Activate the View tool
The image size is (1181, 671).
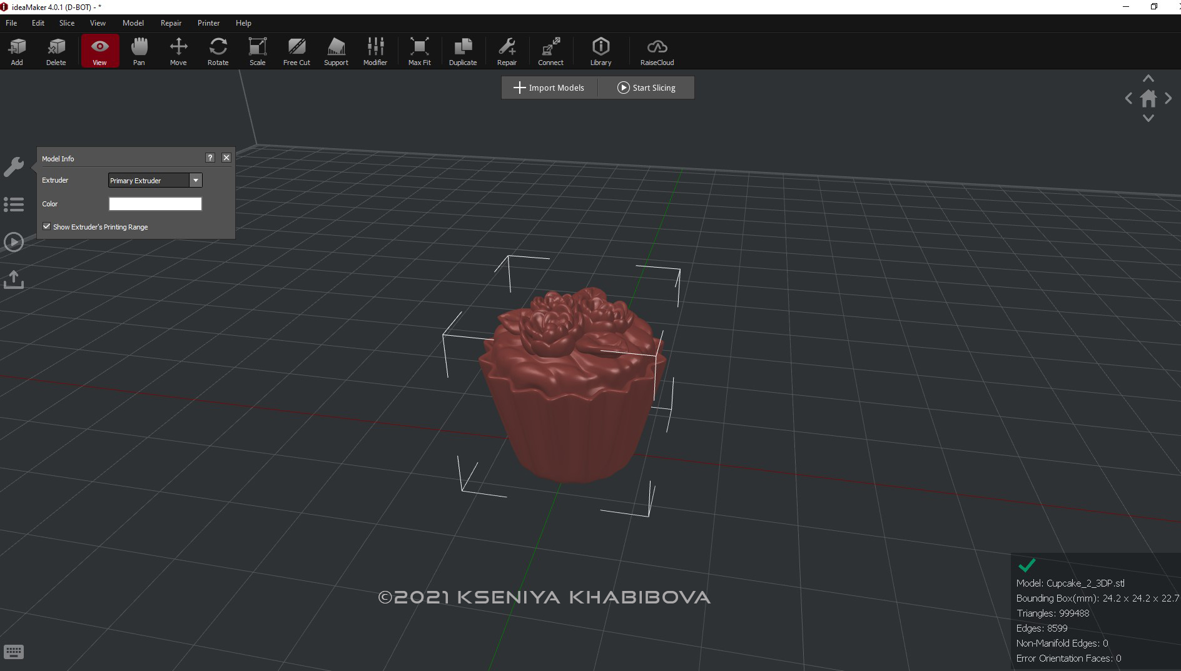pos(99,51)
